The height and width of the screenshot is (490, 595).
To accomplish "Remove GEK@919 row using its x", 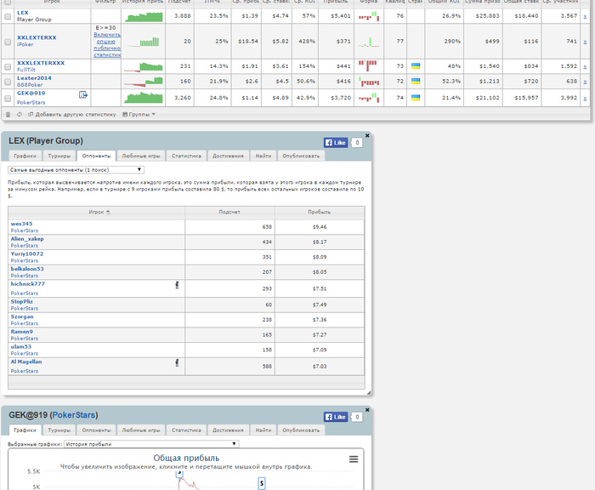I will point(585,98).
